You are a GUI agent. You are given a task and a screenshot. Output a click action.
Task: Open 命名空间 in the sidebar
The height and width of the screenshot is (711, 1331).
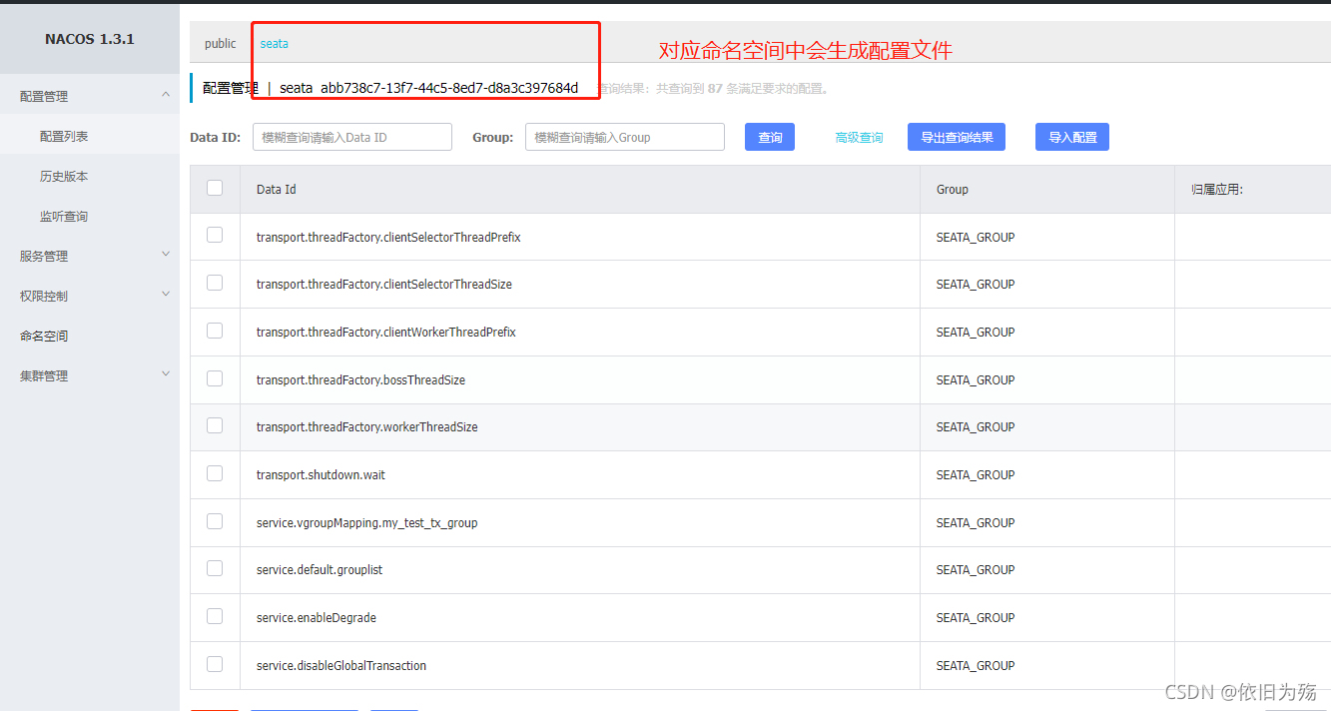44,336
